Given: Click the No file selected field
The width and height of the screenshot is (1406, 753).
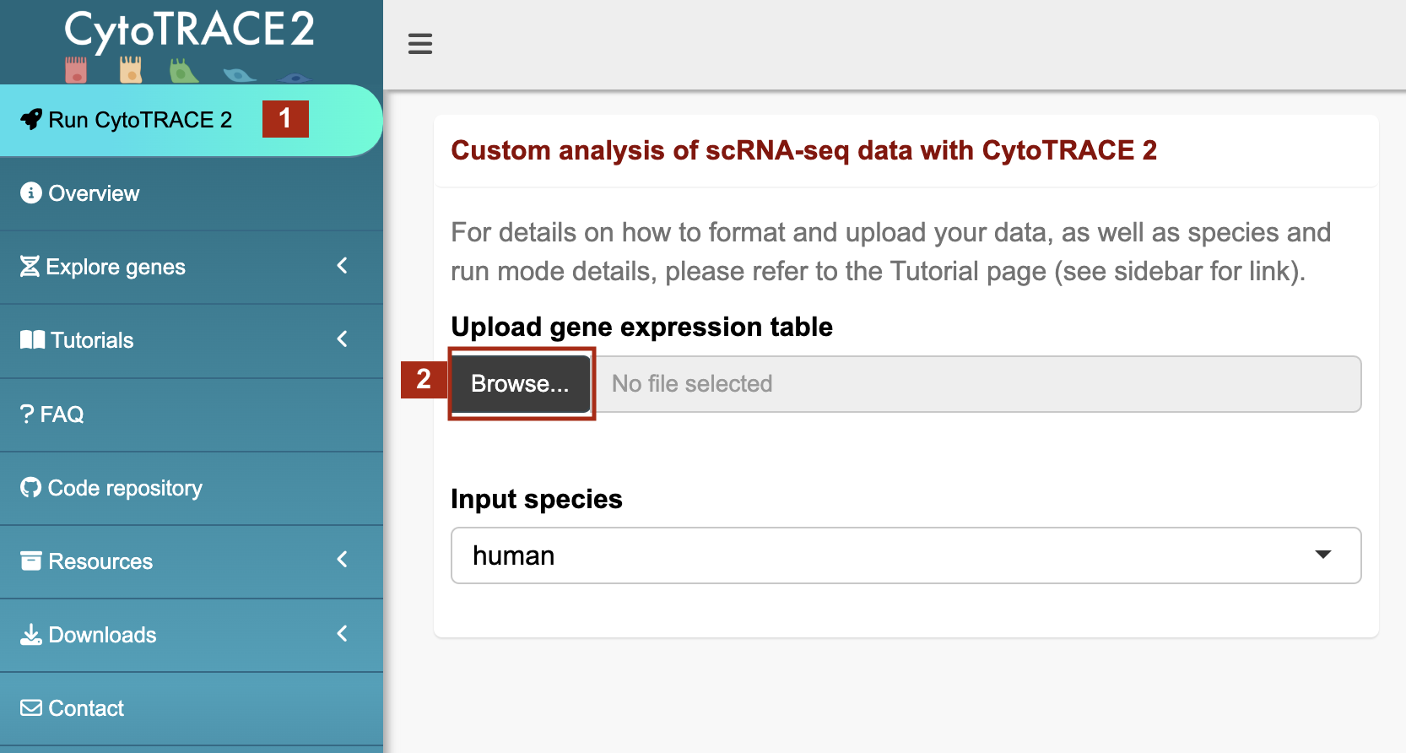Looking at the screenshot, I should coord(976,384).
